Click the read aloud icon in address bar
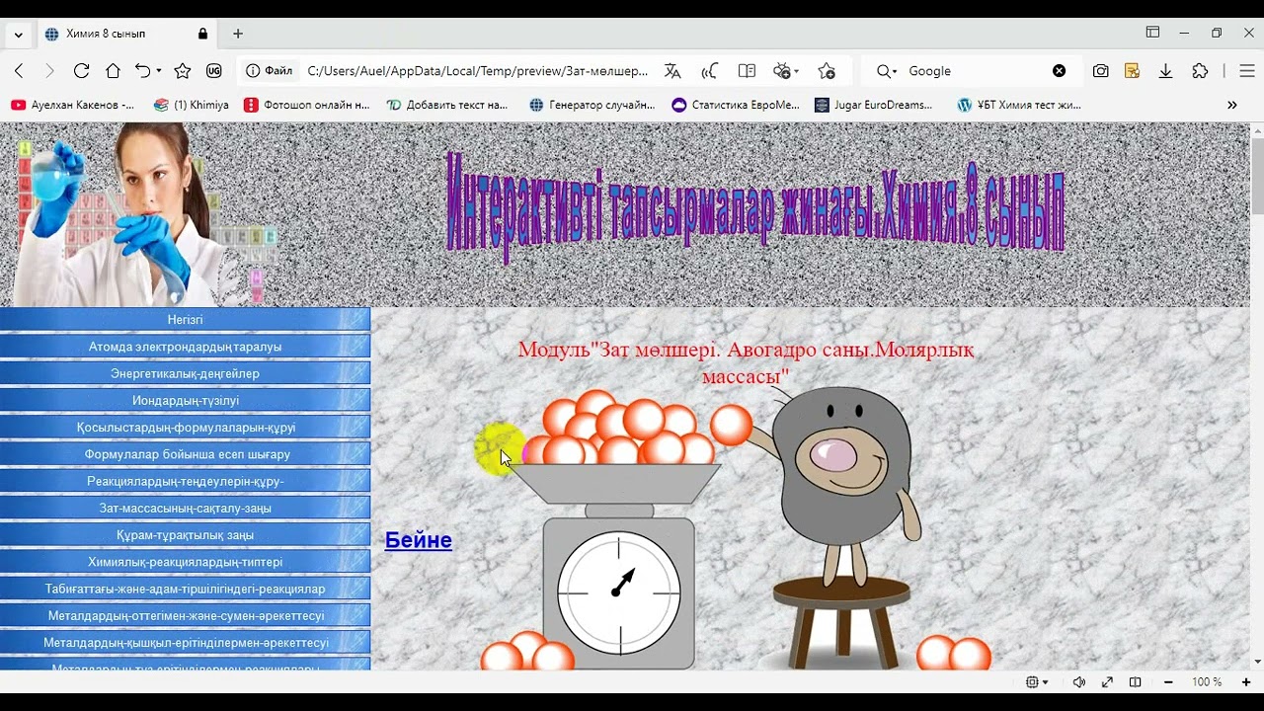The width and height of the screenshot is (1264, 711). click(x=709, y=71)
